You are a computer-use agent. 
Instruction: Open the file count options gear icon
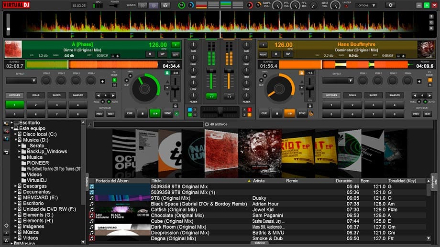click(x=207, y=124)
